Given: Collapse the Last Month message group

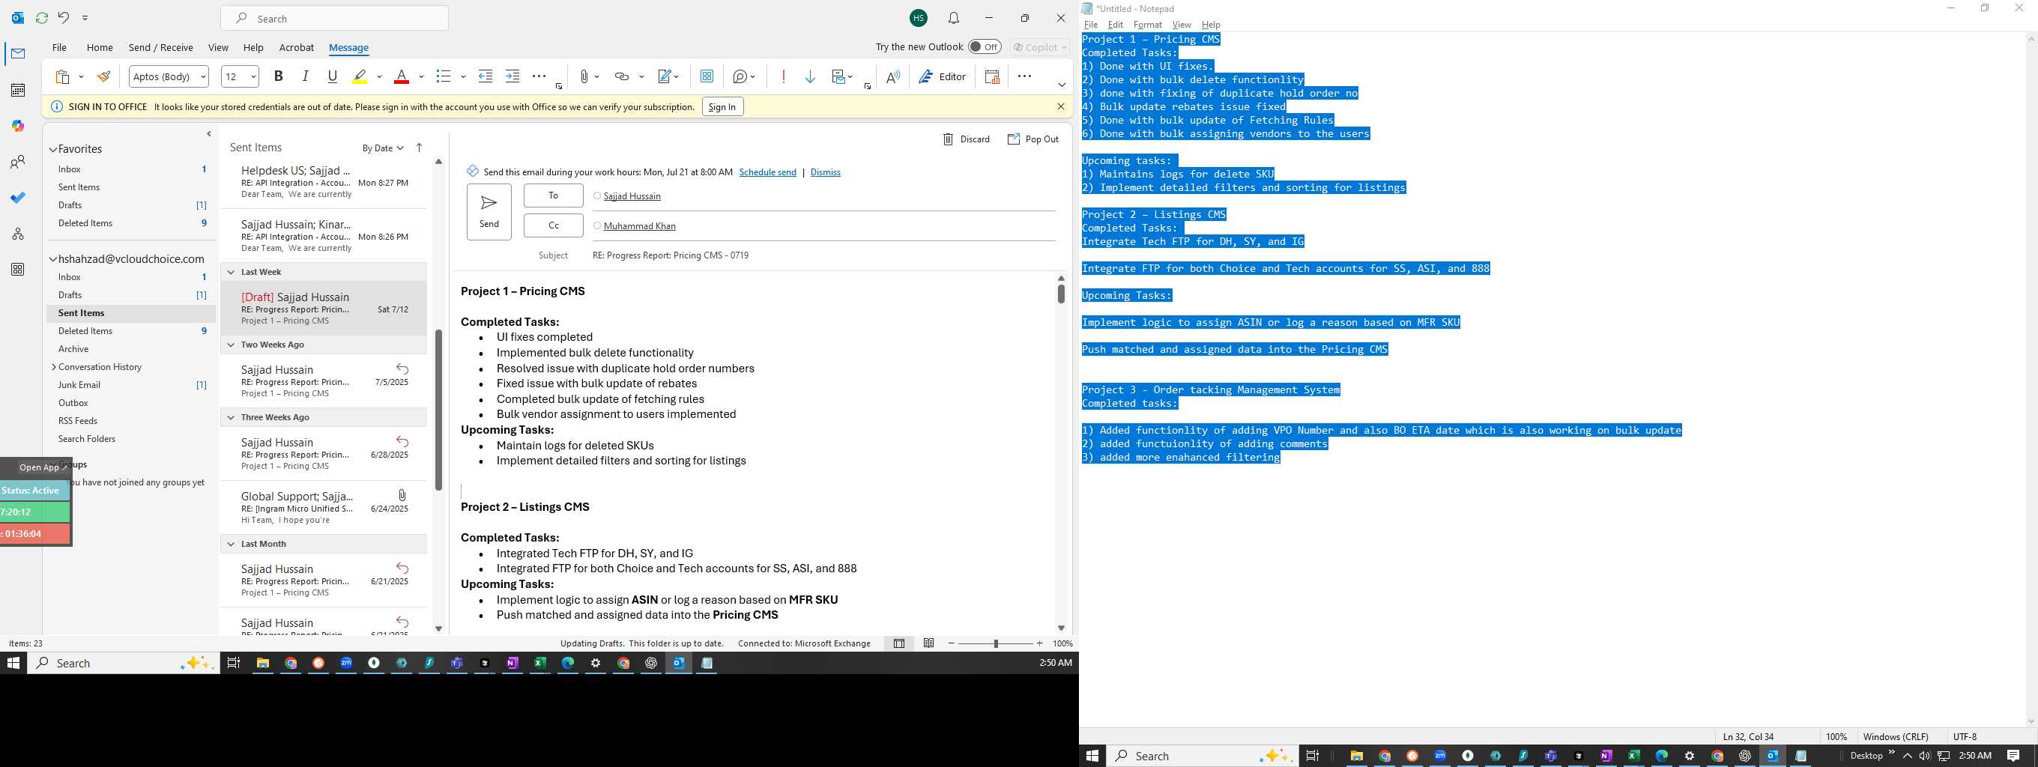Looking at the screenshot, I should pyautogui.click(x=231, y=544).
